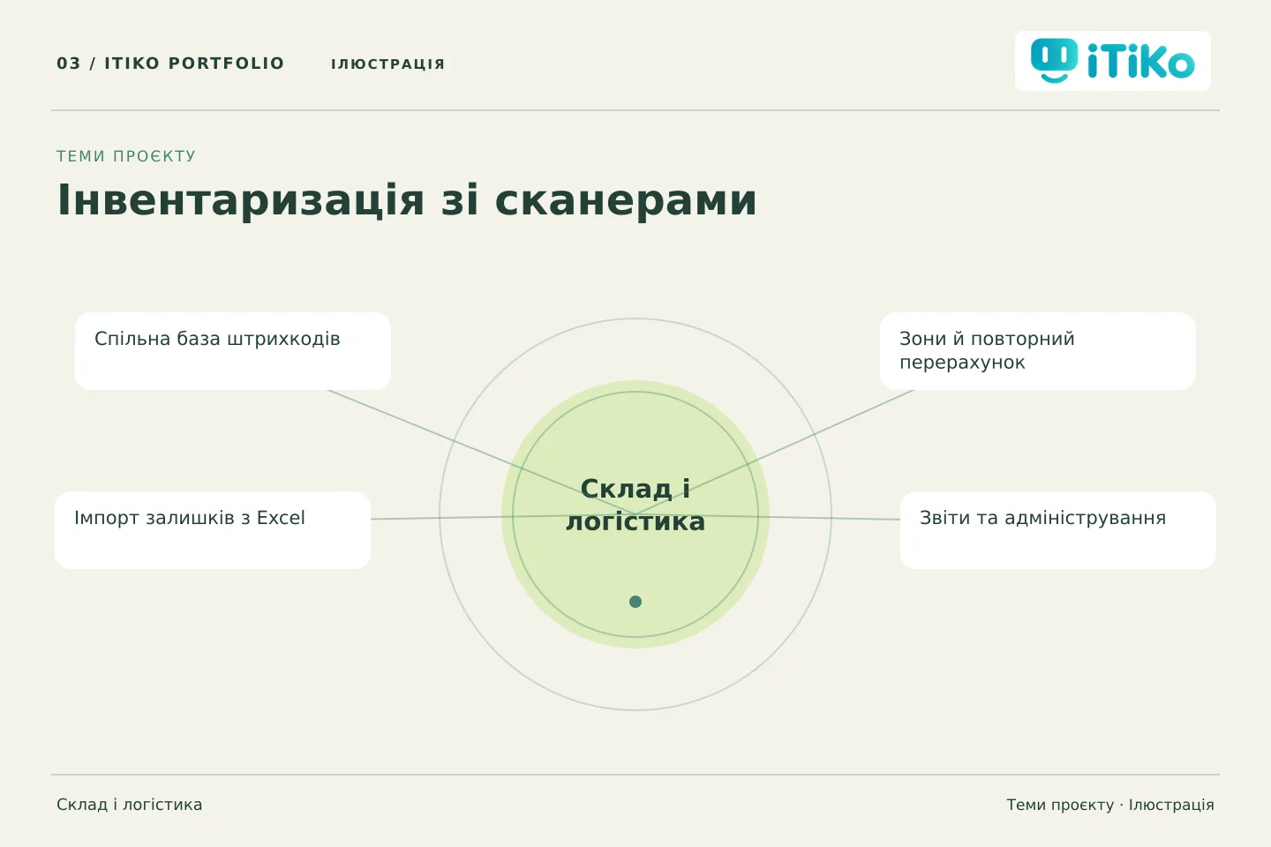Click the central 'Склад і логістика' label

[x=635, y=505]
